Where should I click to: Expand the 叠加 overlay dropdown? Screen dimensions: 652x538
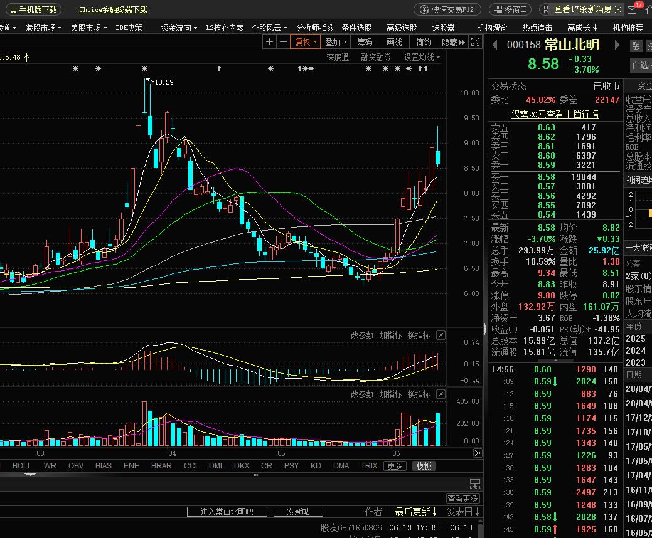pos(336,42)
